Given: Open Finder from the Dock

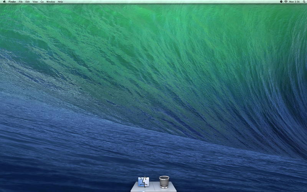Looking at the screenshot, I should pyautogui.click(x=144, y=182).
